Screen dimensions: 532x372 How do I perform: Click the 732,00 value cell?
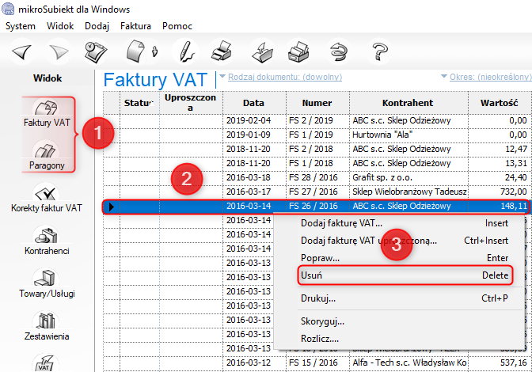[500, 192]
